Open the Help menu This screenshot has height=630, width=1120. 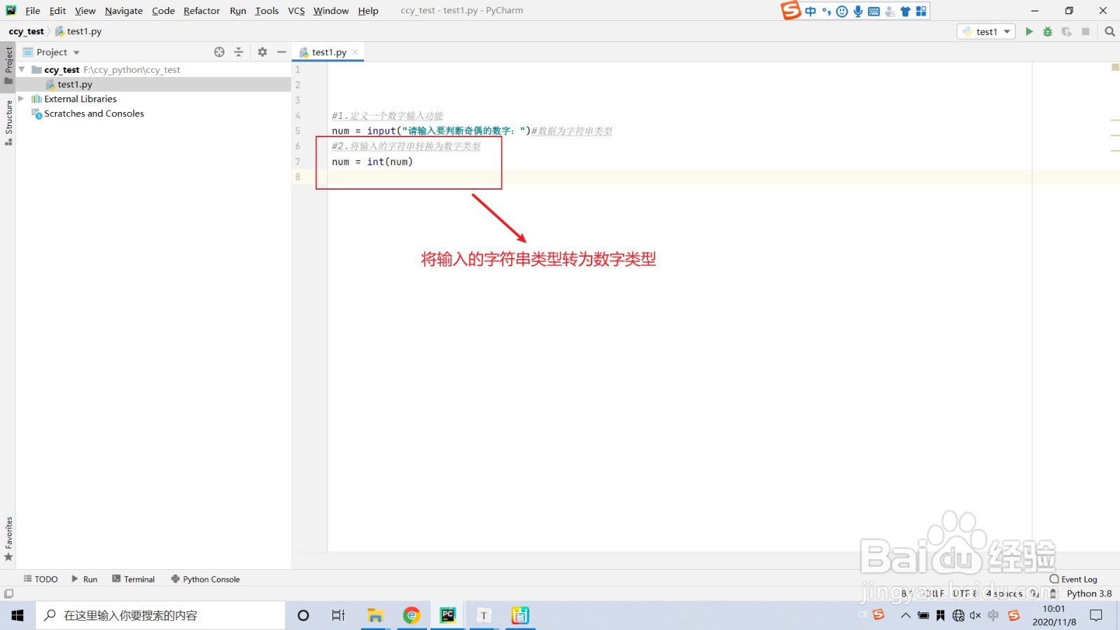point(368,10)
